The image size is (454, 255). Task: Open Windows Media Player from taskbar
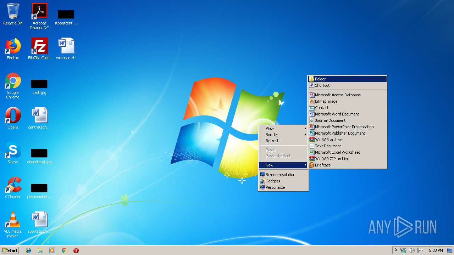pyautogui.click(x=52, y=250)
